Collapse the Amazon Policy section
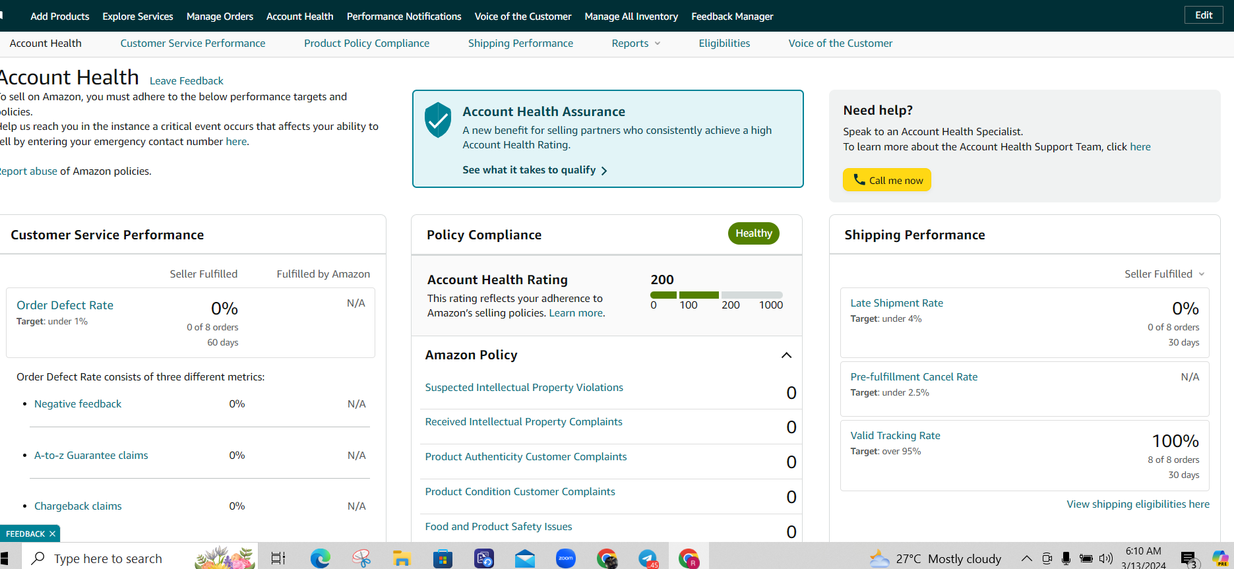 786,355
